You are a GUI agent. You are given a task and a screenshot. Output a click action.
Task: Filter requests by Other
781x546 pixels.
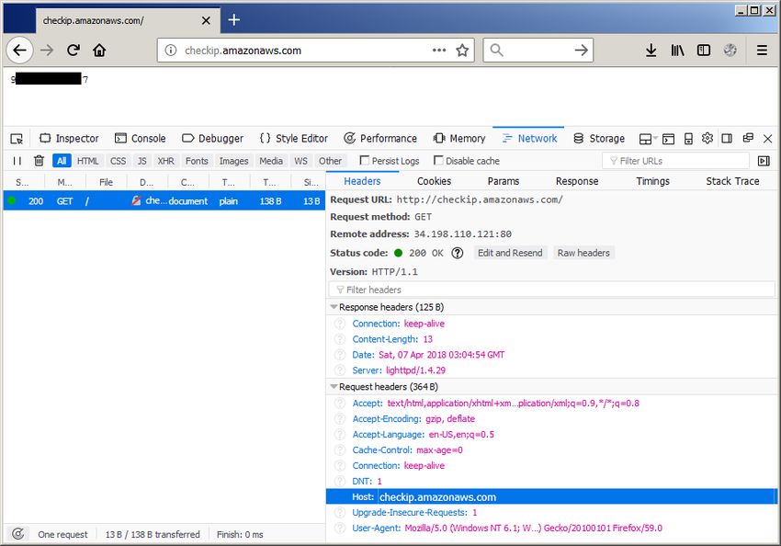coord(330,161)
